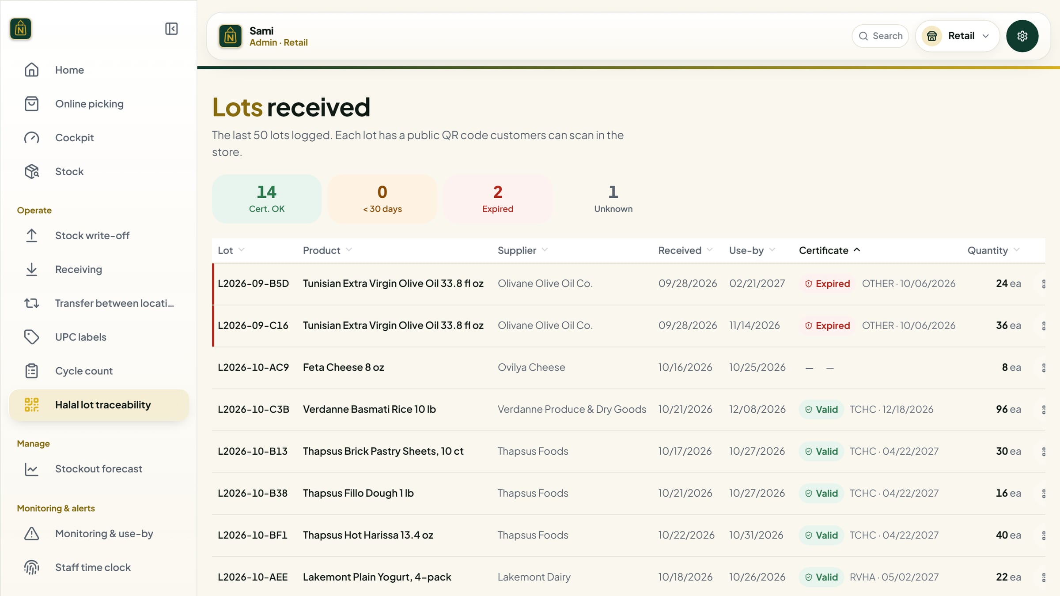Click the Home house icon
The width and height of the screenshot is (1060, 596).
(31, 70)
